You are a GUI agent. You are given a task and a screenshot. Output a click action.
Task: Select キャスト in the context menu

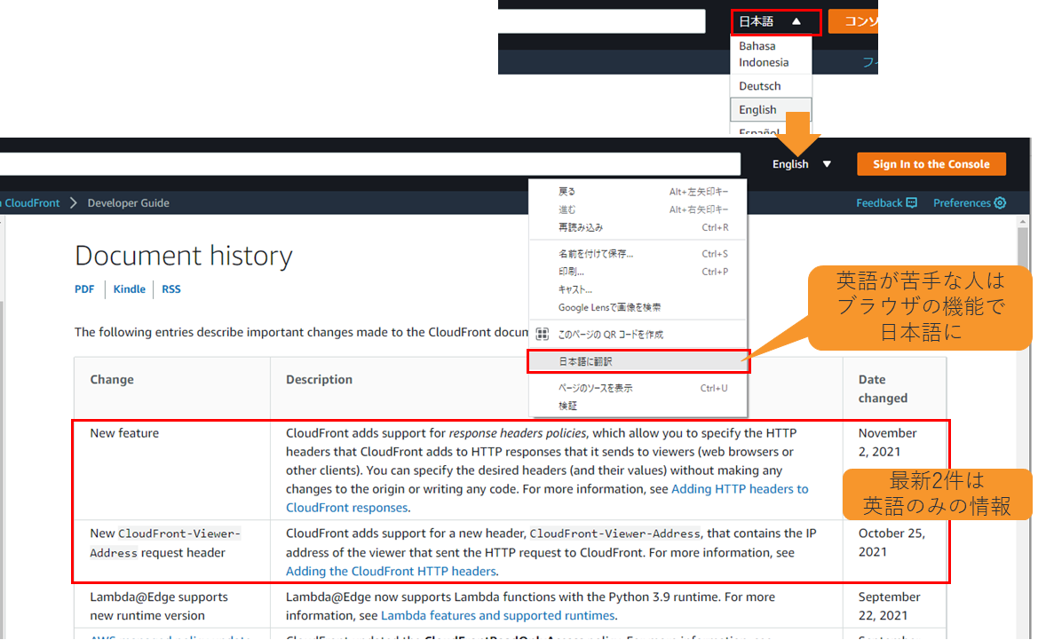pyautogui.click(x=638, y=290)
